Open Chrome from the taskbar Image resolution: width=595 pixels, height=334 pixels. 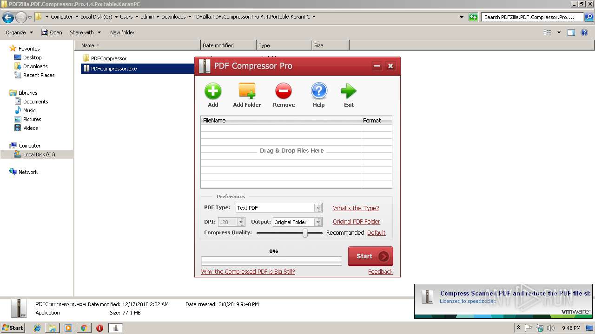point(84,328)
